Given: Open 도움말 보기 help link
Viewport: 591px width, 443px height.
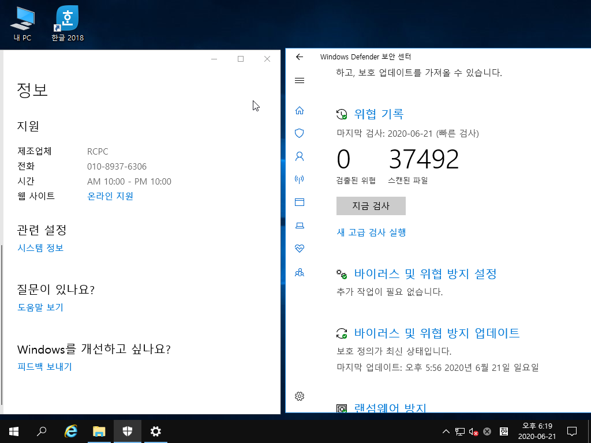Looking at the screenshot, I should click(x=40, y=307).
